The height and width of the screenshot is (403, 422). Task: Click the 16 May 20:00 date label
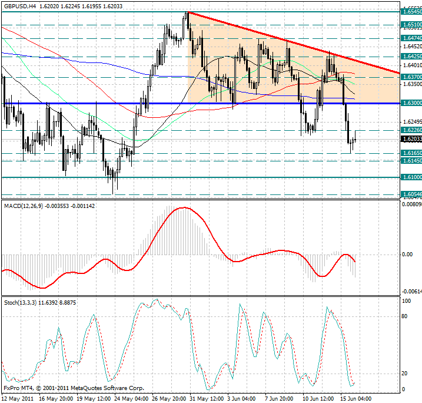56,398
